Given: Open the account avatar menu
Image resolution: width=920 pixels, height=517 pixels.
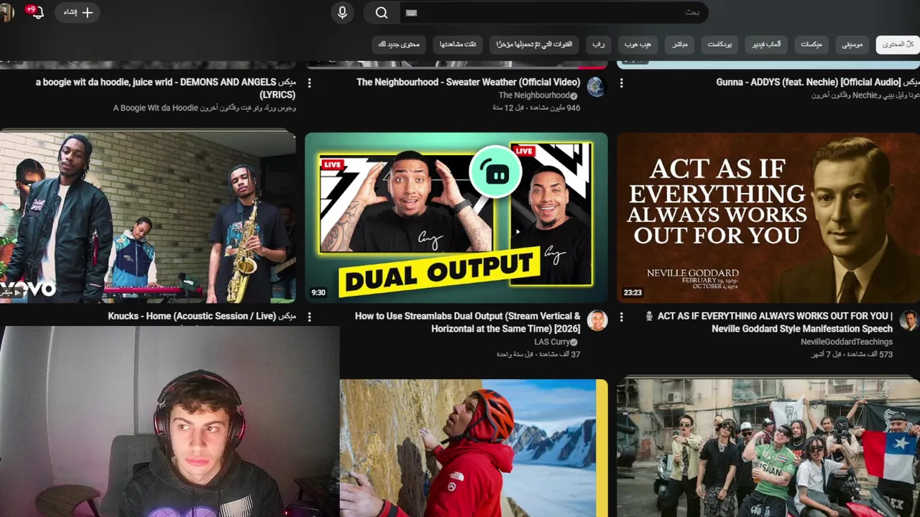Looking at the screenshot, I should point(6,12).
